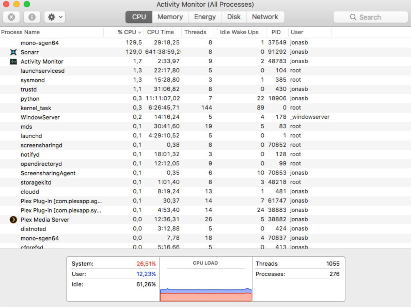Select the launchd process row
Viewport: 411px width, 307px height.
[x=206, y=136]
